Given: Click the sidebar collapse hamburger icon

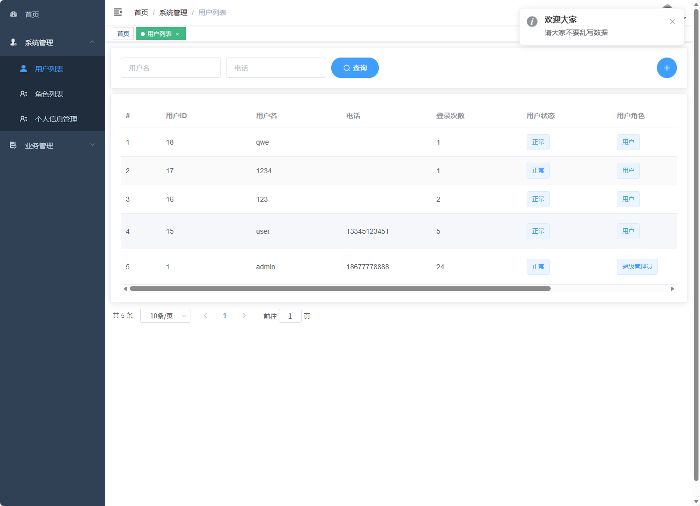Looking at the screenshot, I should pos(117,12).
